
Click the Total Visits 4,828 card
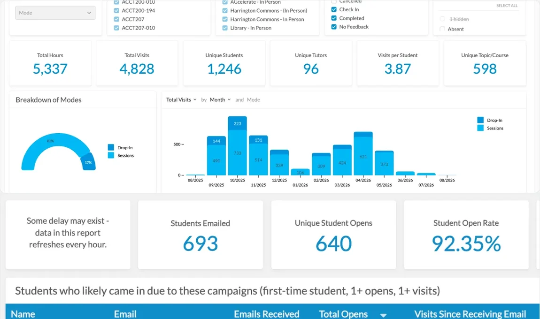click(137, 63)
